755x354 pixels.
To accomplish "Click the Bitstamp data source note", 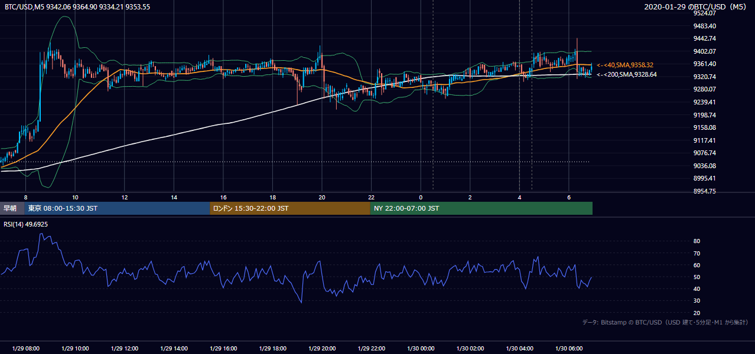I will (x=665, y=322).
